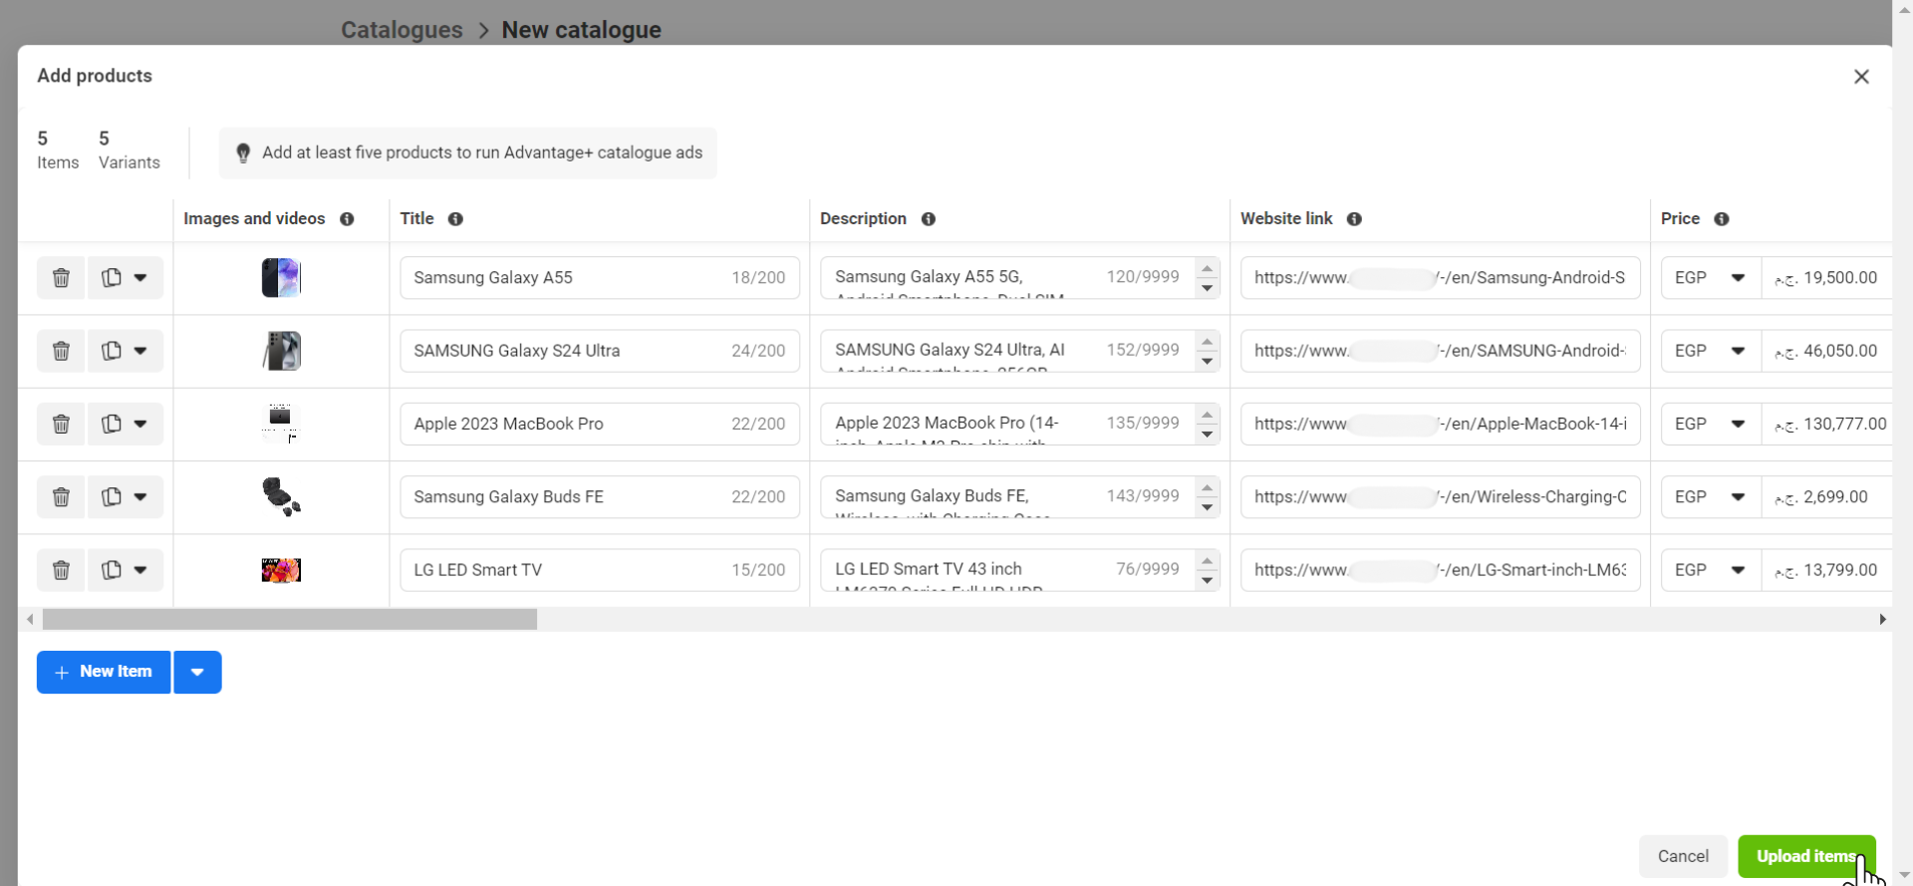The height and width of the screenshot is (886, 1913).
Task: Show info for Images and videos column
Action: click(347, 219)
